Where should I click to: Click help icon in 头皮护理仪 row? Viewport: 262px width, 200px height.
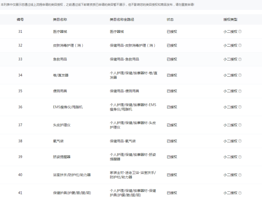[240, 125]
